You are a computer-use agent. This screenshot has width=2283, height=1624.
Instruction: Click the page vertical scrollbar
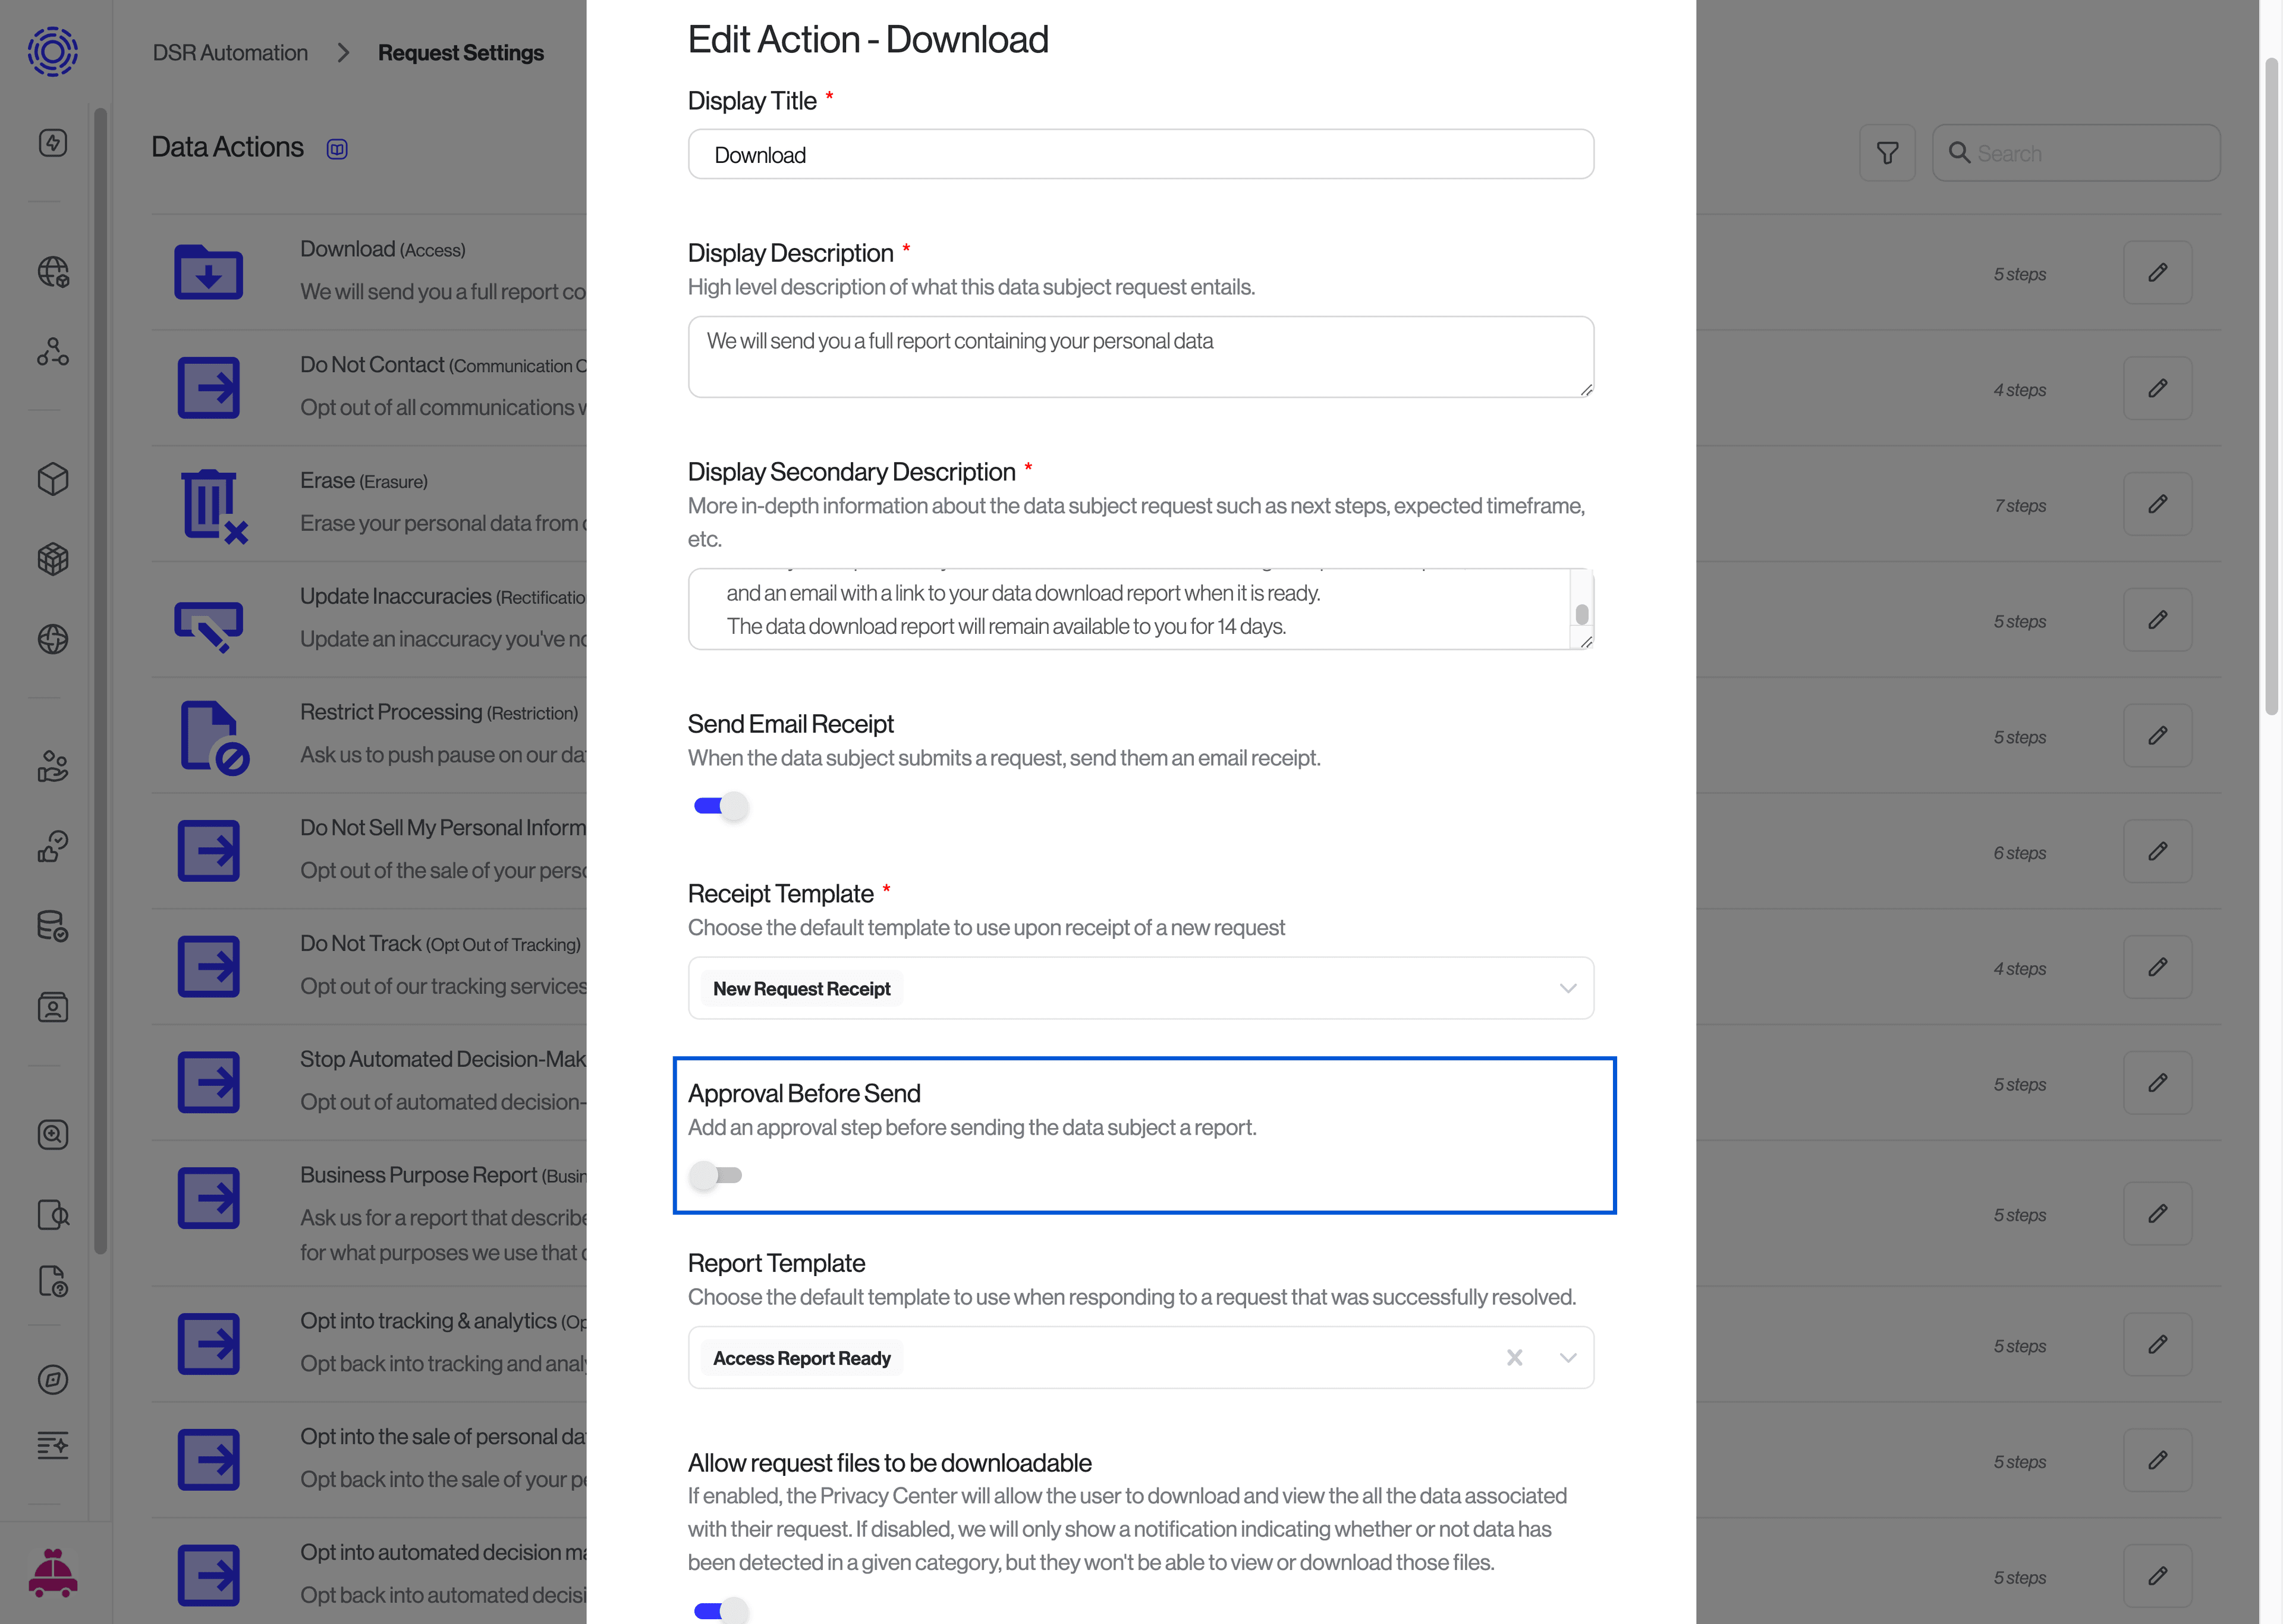(2271, 387)
